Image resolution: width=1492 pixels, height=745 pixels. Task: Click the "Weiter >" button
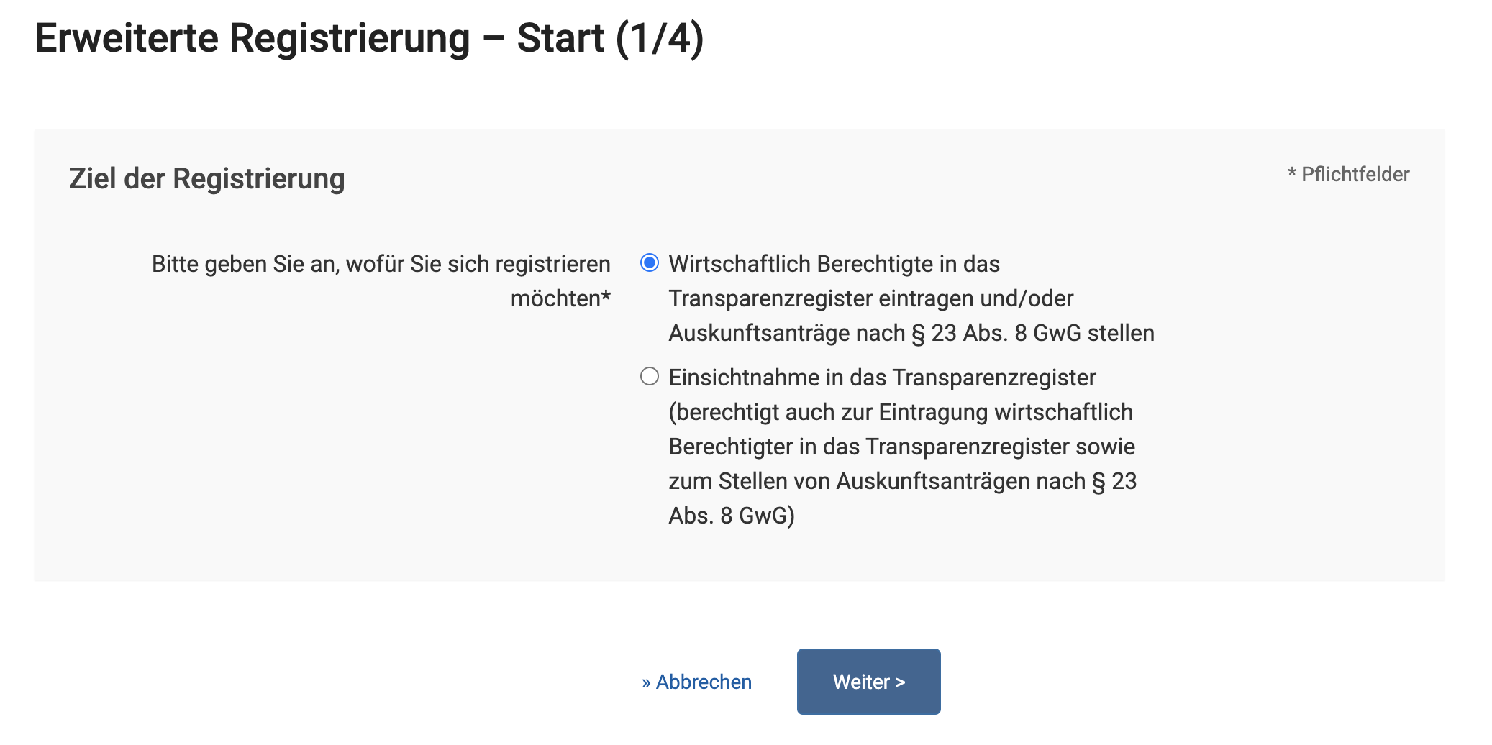pyautogui.click(x=868, y=682)
